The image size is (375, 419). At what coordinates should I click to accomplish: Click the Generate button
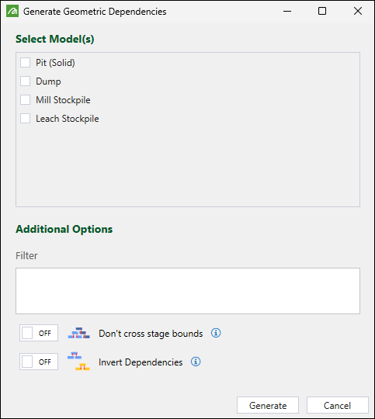tap(268, 405)
